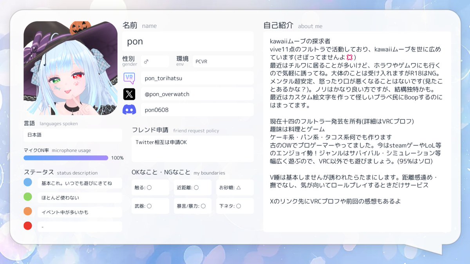Click the Discord logo icon
The width and height of the screenshot is (470, 264).
coord(129,110)
